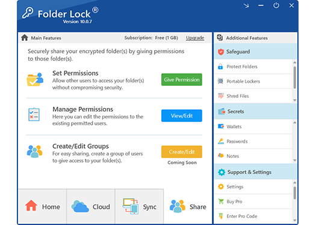Click the 'Subscription: Free (1 GB)' text

pyautogui.click(x=151, y=38)
